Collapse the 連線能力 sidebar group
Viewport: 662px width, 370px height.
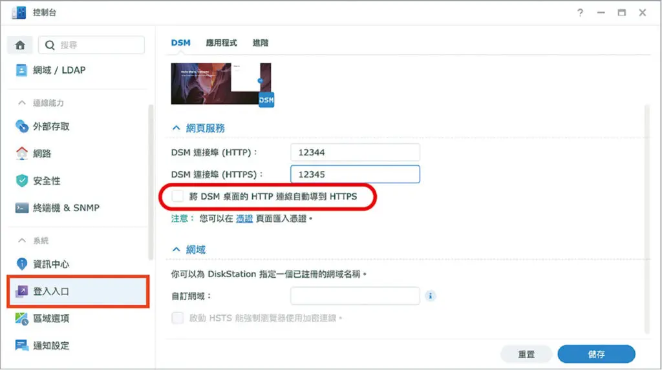(x=22, y=103)
